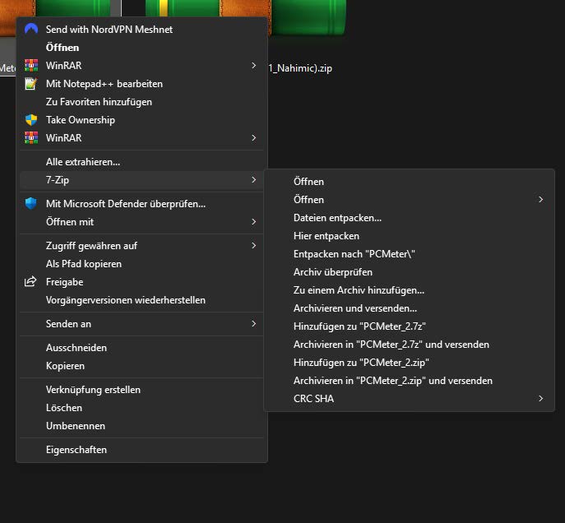The height and width of the screenshot is (523, 565).
Task: Click first Öffnen in 7-Zip submenu
Action: tap(410, 181)
